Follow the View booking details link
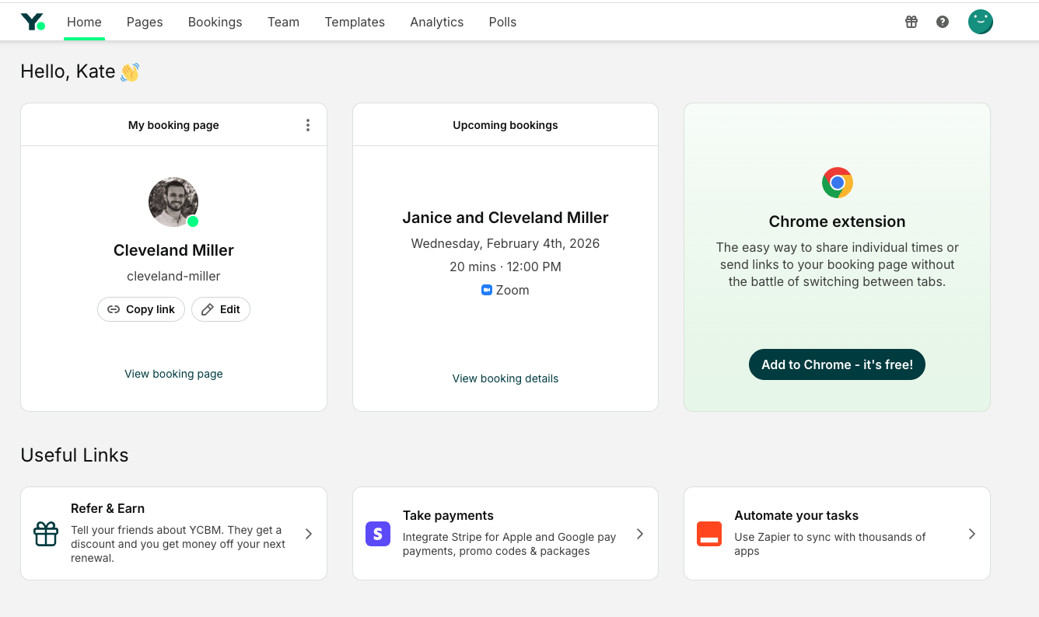This screenshot has height=617, width=1039. tap(506, 378)
